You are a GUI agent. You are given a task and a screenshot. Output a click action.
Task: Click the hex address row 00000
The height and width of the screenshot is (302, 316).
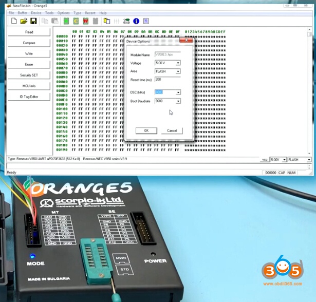point(62,36)
